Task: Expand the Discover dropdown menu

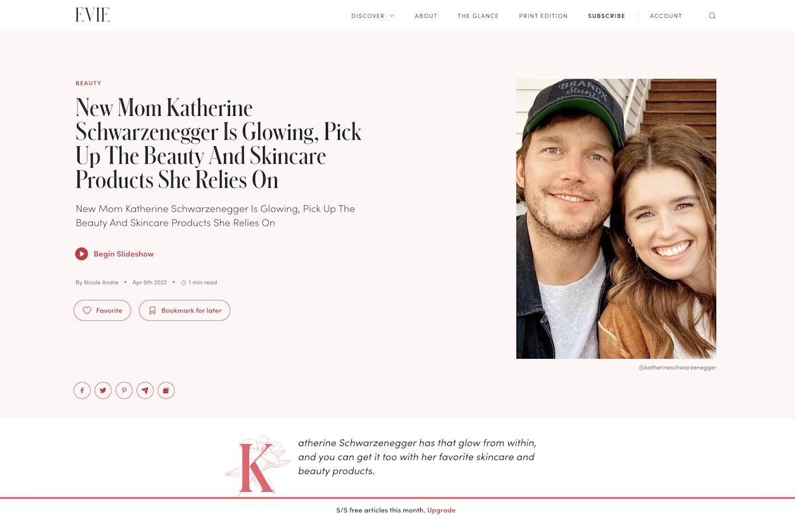Action: coord(373,16)
